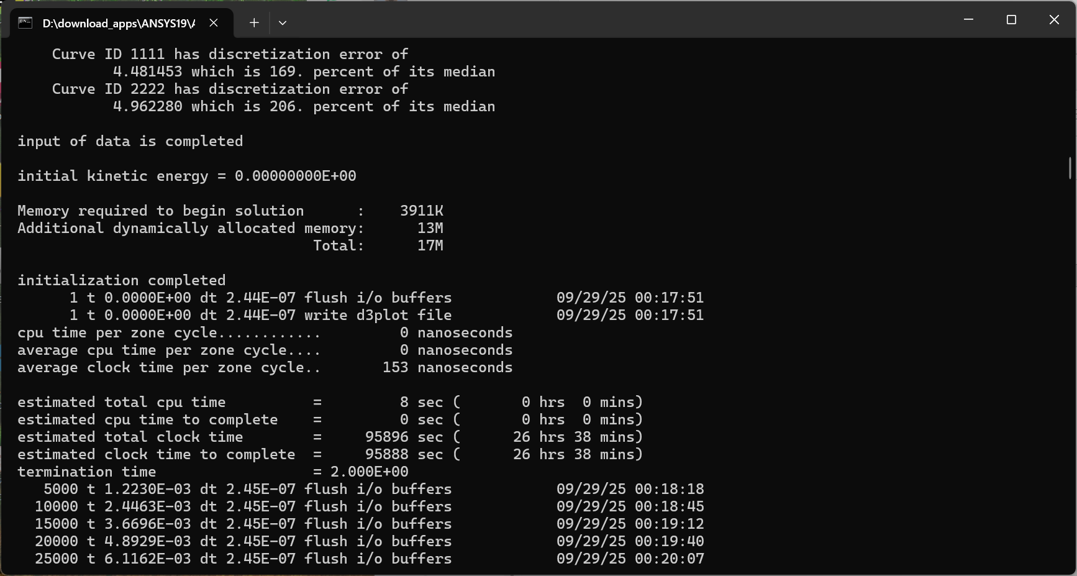Screen dimensions: 1077x576
Task: Select the D:\download_apps\ANSYS19 terminal tab
Action: tap(122, 23)
